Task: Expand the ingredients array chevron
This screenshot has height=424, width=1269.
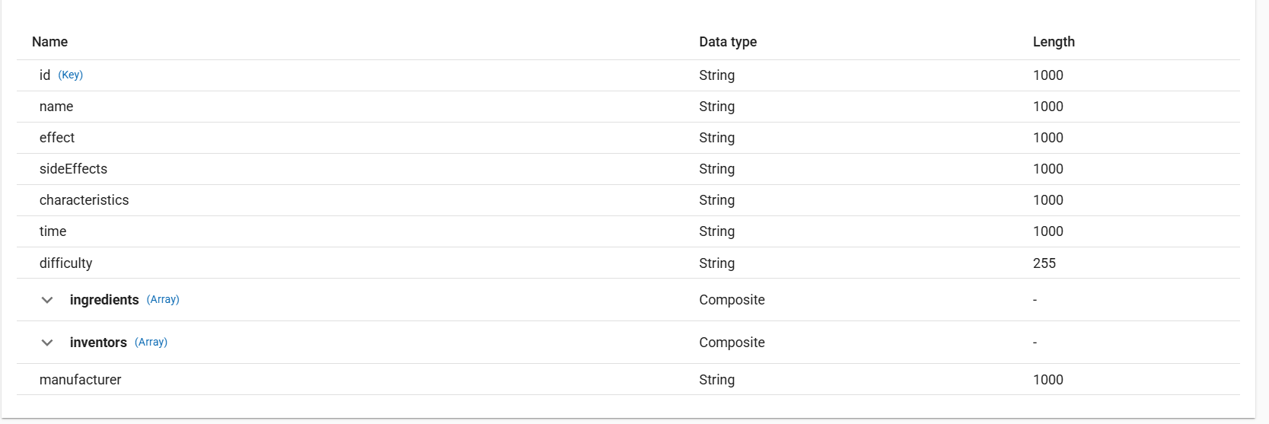Action: click(x=47, y=300)
